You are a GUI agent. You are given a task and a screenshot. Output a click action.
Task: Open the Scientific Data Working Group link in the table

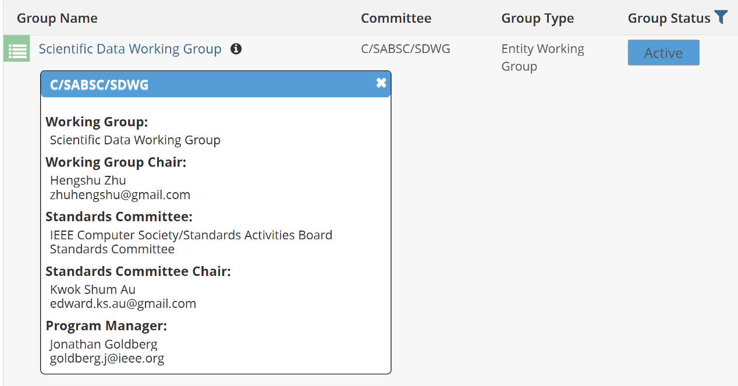(x=130, y=49)
